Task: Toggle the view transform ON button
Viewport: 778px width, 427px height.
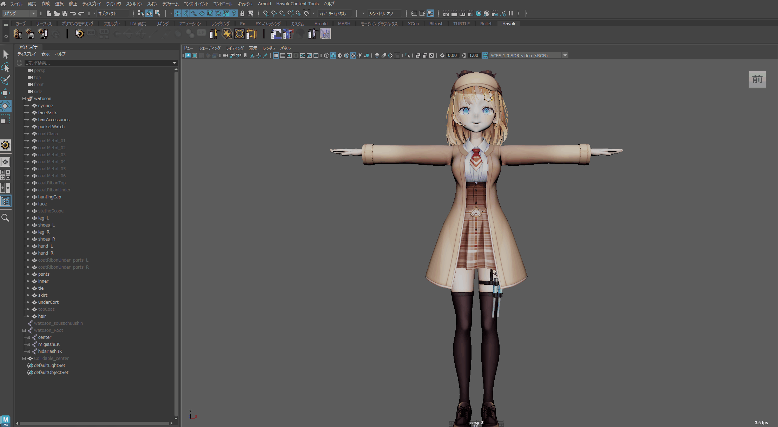Action: (x=485, y=55)
